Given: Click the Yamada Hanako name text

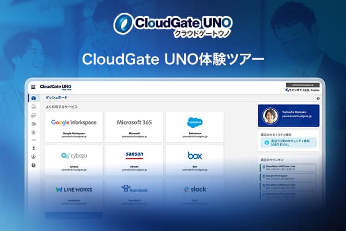Looking at the screenshot, I should pos(294,112).
